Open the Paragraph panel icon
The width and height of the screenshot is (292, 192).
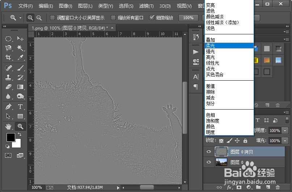click(196, 87)
